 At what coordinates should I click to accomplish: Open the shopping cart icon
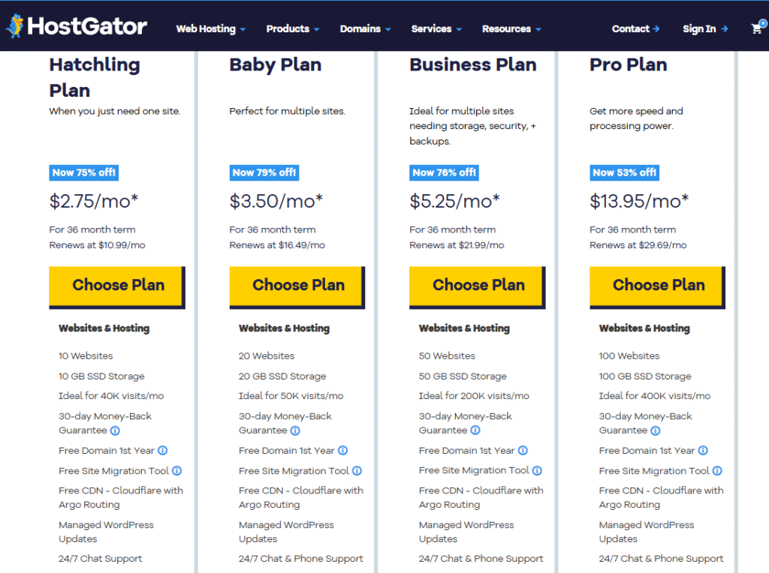pos(757,28)
